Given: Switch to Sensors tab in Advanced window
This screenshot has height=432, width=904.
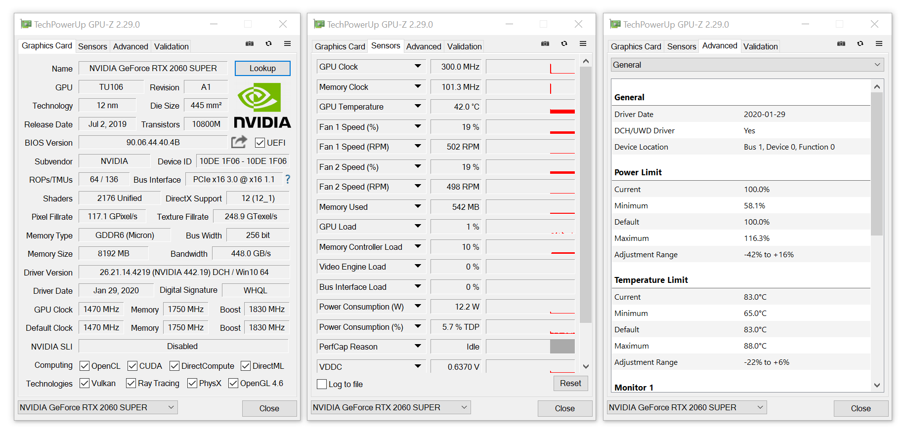Looking at the screenshot, I should [x=682, y=46].
